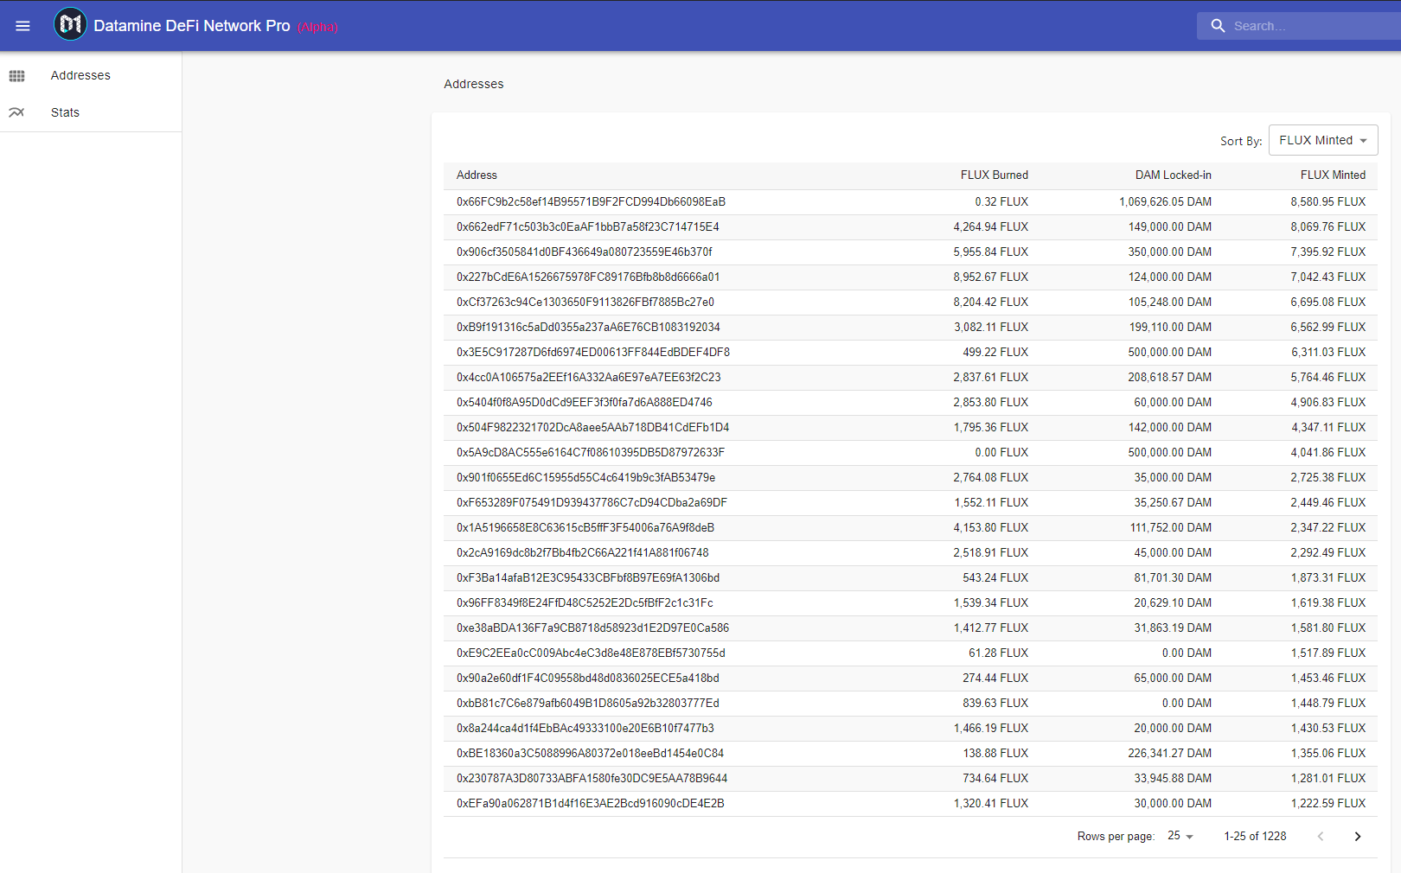Click the Addresses grid icon in sidebar
The height and width of the screenshot is (873, 1401).
[x=16, y=76]
